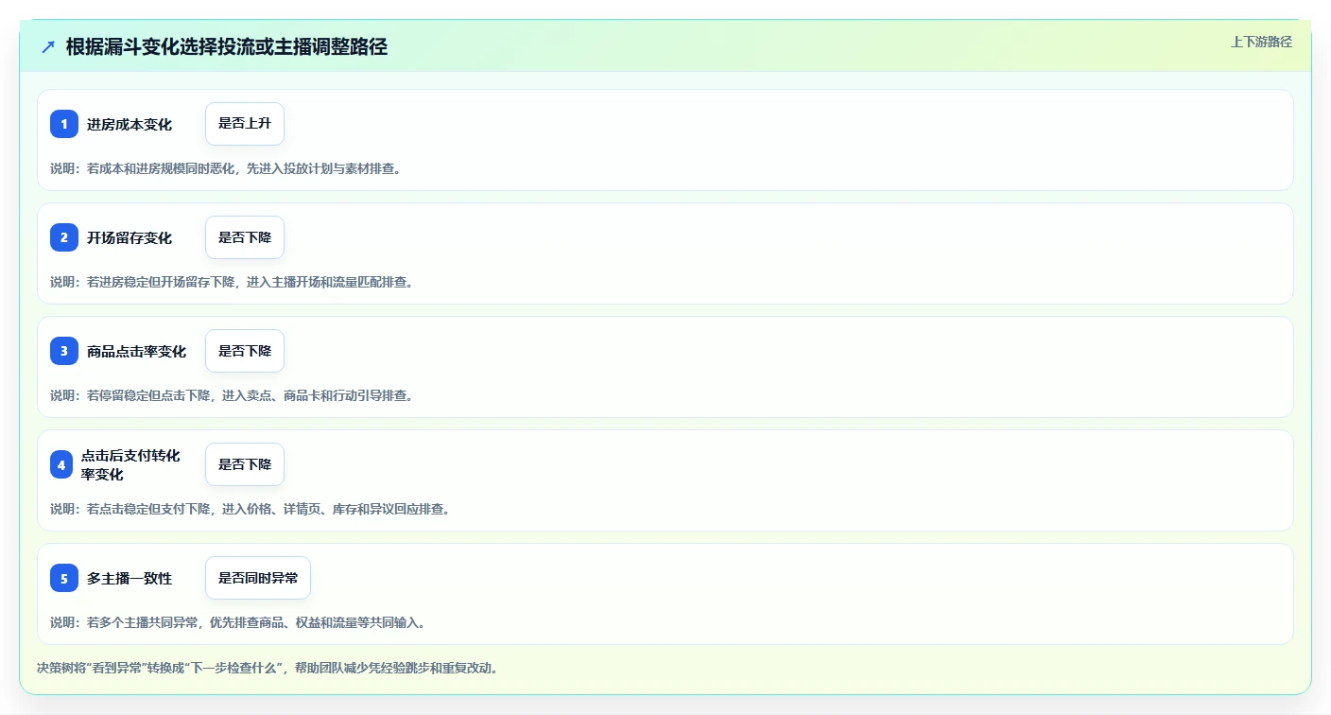Click the 多主播一致性 step label

(x=130, y=578)
